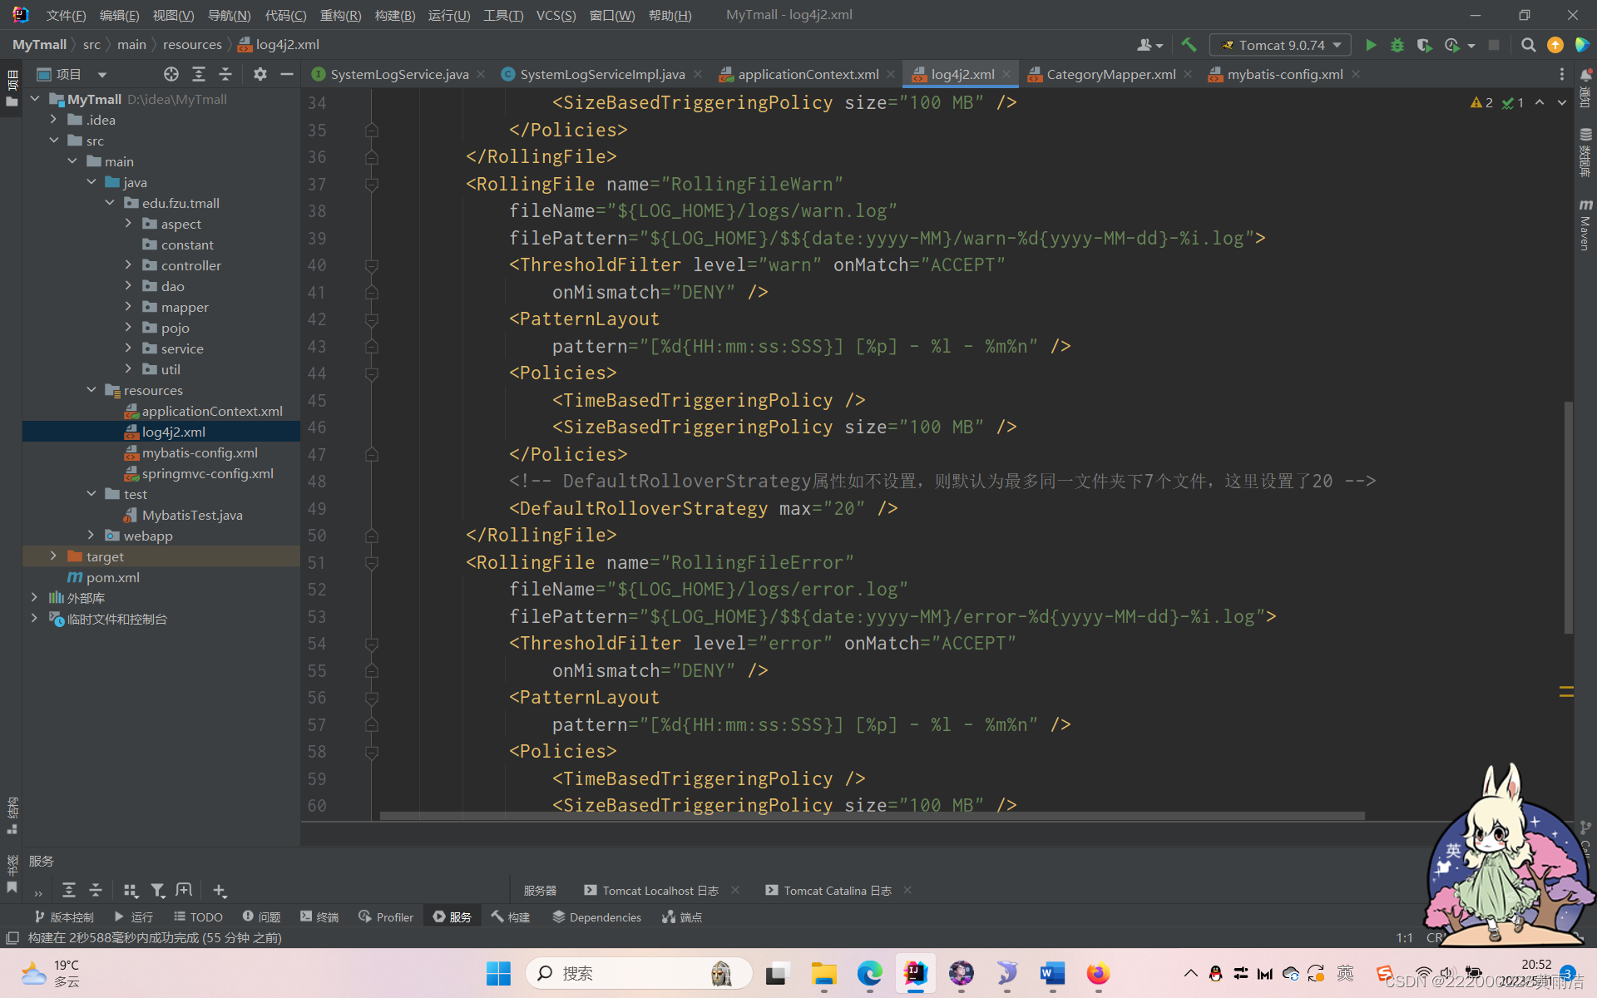Open pom.xml in project tree
The width and height of the screenshot is (1597, 998).
pyautogui.click(x=112, y=577)
